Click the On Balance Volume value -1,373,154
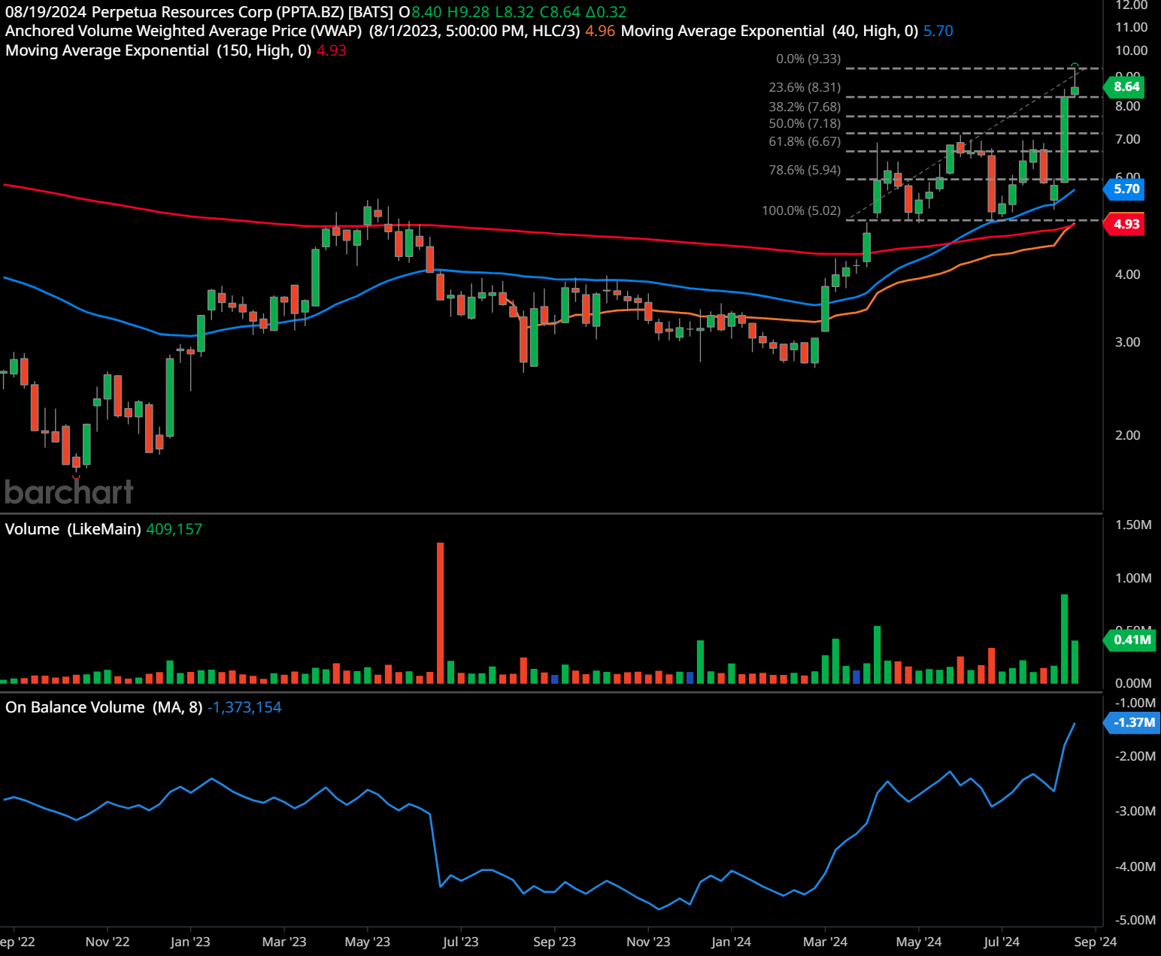This screenshot has height=956, width=1161. [x=244, y=707]
